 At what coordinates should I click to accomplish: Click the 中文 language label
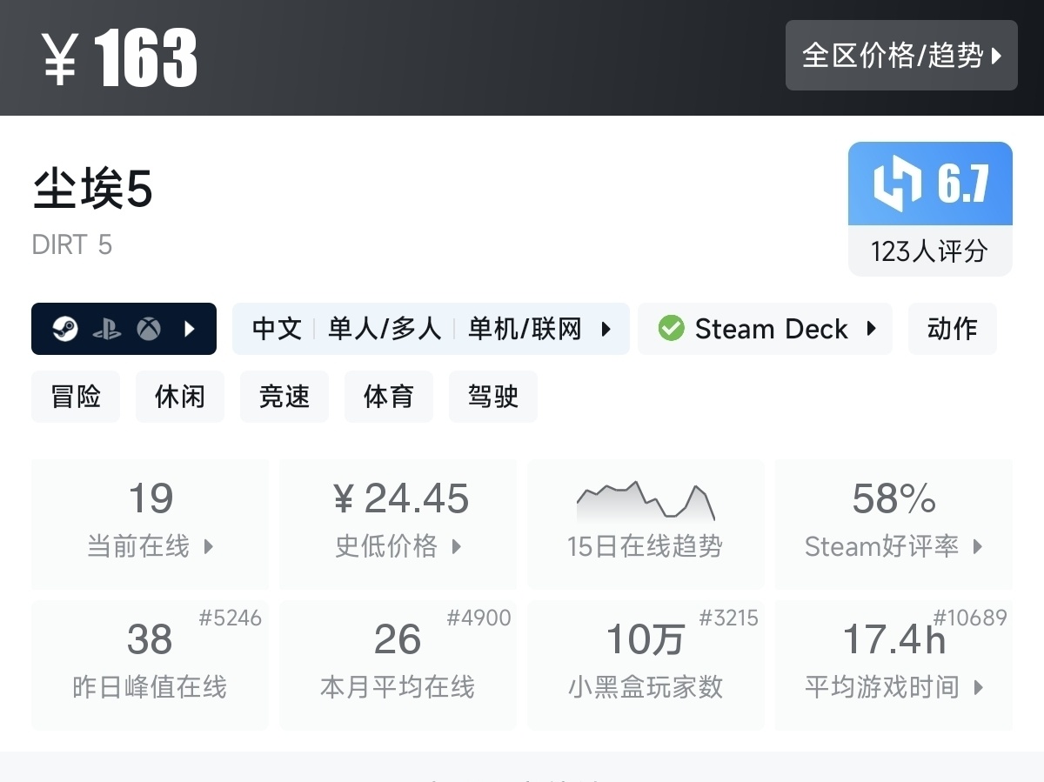[x=277, y=329]
